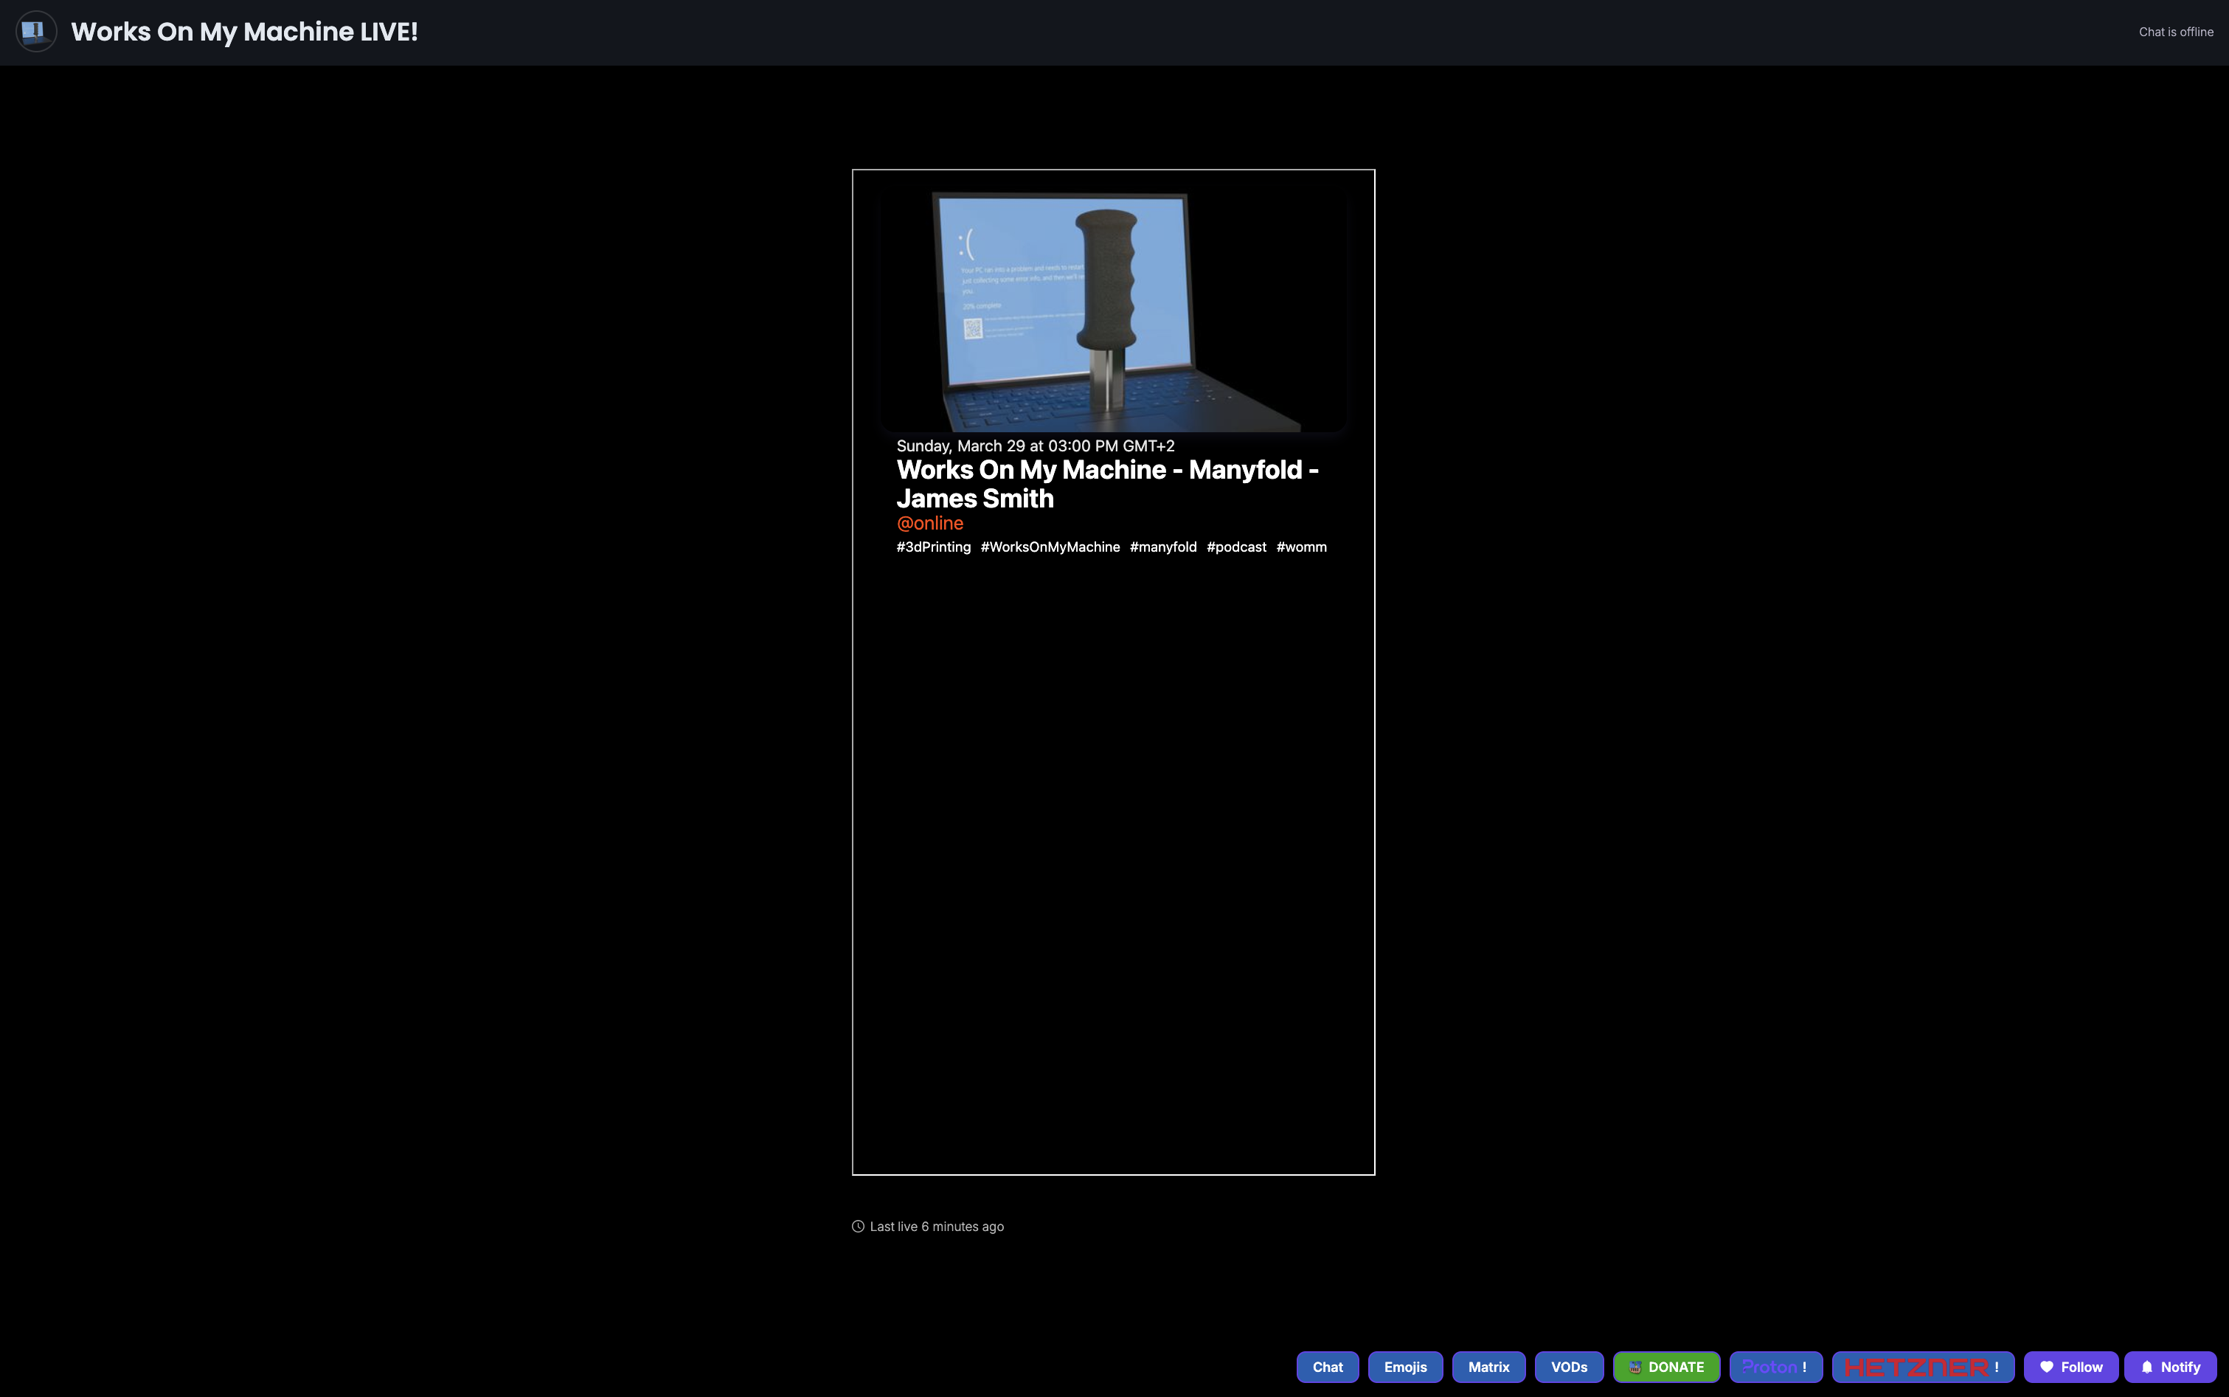Open the Chat button
This screenshot has height=1397, width=2229.
point(1326,1367)
